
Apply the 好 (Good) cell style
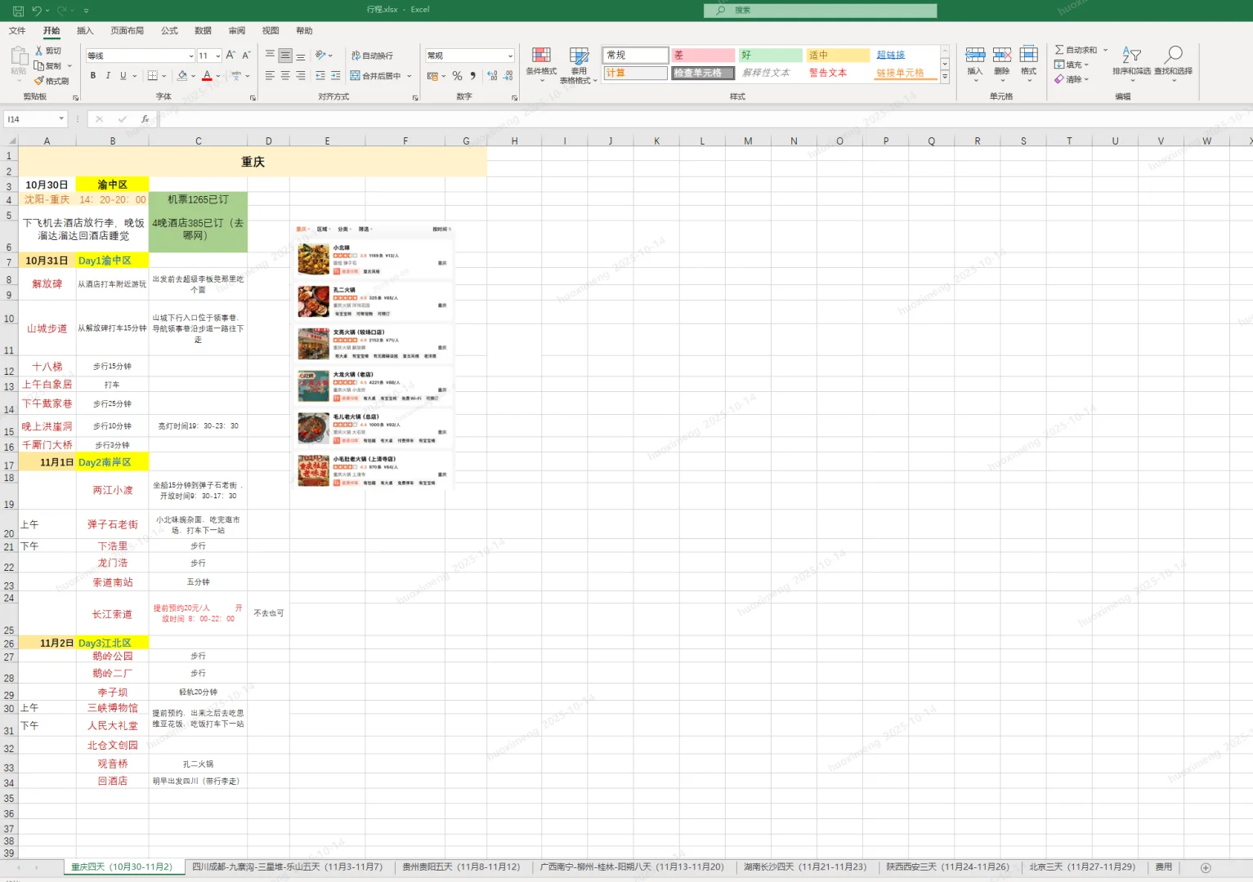[771, 55]
